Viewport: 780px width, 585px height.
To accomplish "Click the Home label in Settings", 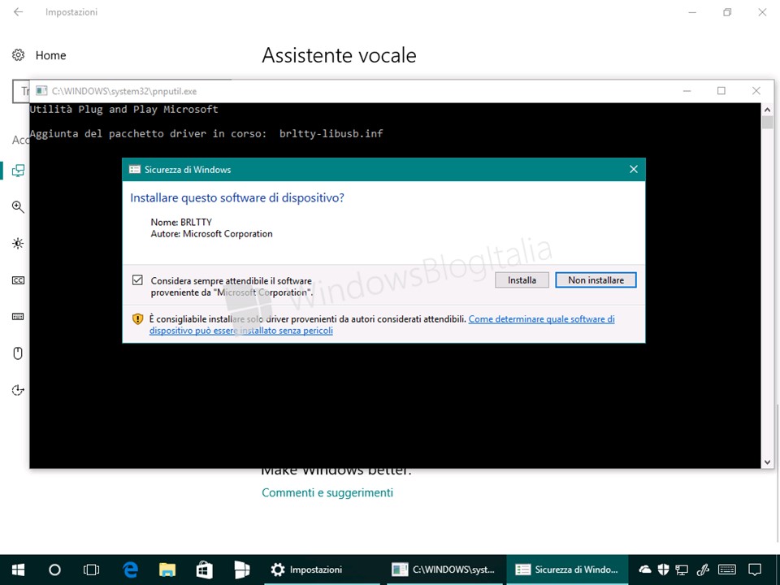I will 50,55.
